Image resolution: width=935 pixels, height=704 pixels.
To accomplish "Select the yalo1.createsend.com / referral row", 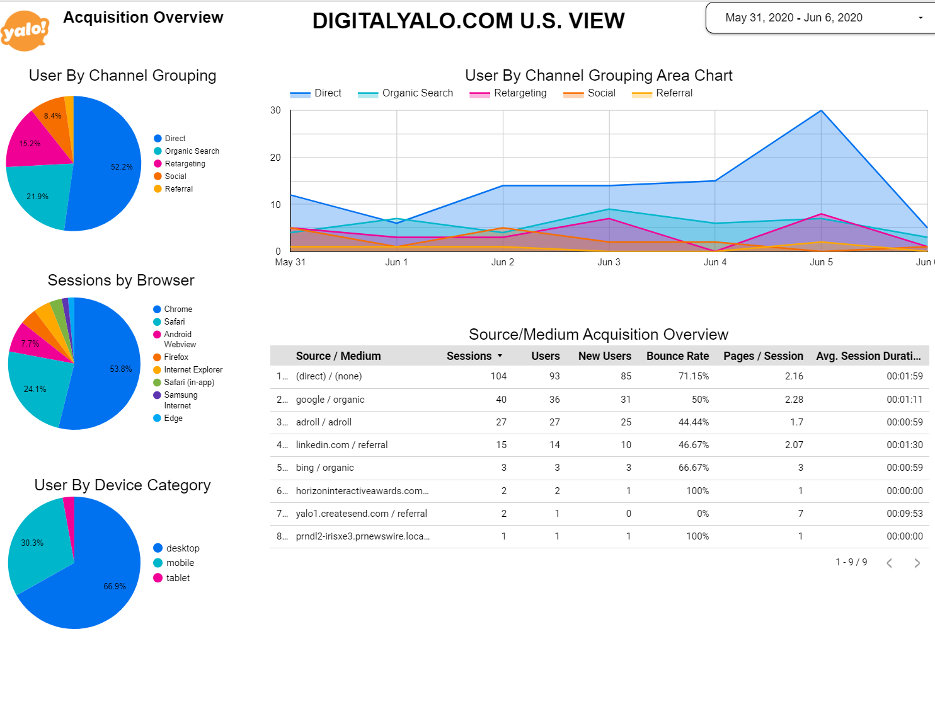I will [599, 514].
